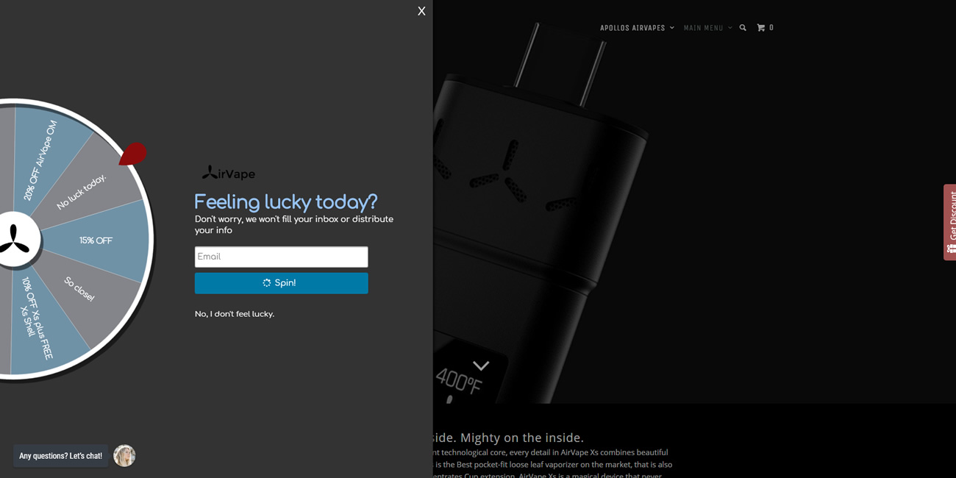This screenshot has height=478, width=956.
Task: Open the shopping cart icon
Action: pos(761,28)
